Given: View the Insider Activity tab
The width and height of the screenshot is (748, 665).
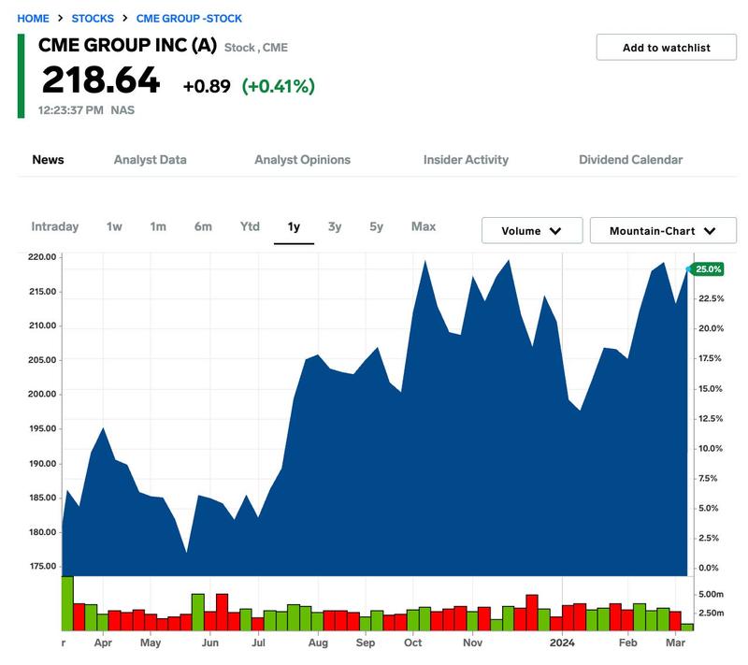Looking at the screenshot, I should tap(466, 160).
